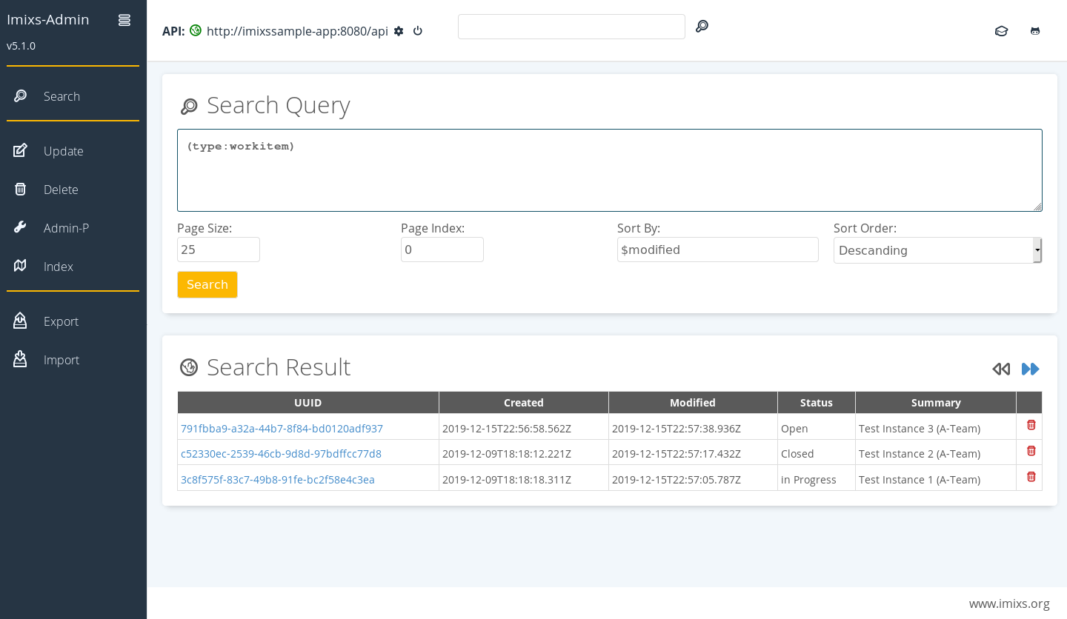Image resolution: width=1067 pixels, height=619 pixels.
Task: Click modified date 2019-12-15T22:57:38.936Z
Action: (x=677, y=429)
